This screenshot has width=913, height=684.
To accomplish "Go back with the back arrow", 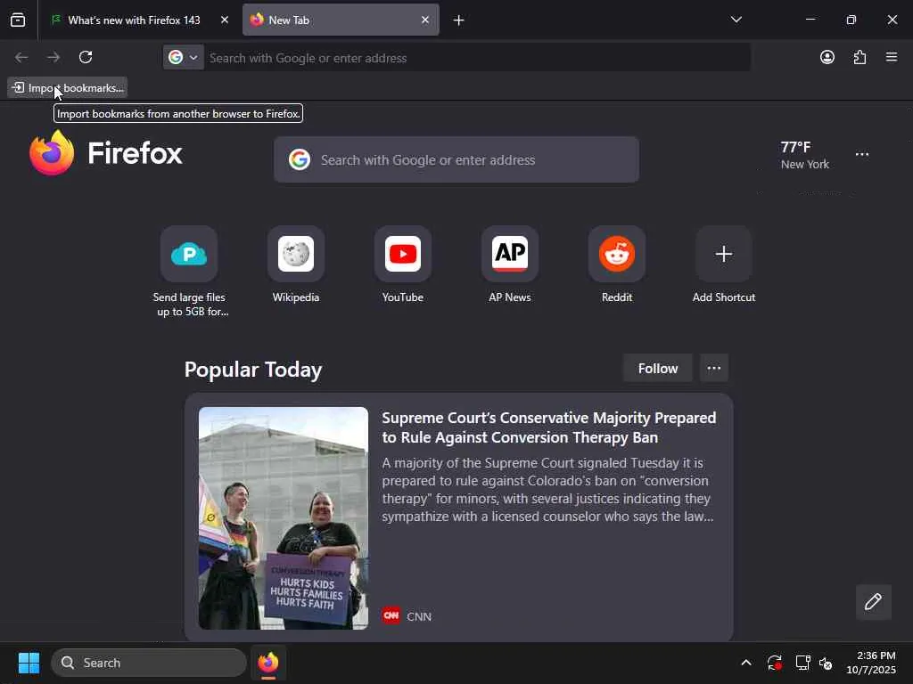I will [x=21, y=57].
